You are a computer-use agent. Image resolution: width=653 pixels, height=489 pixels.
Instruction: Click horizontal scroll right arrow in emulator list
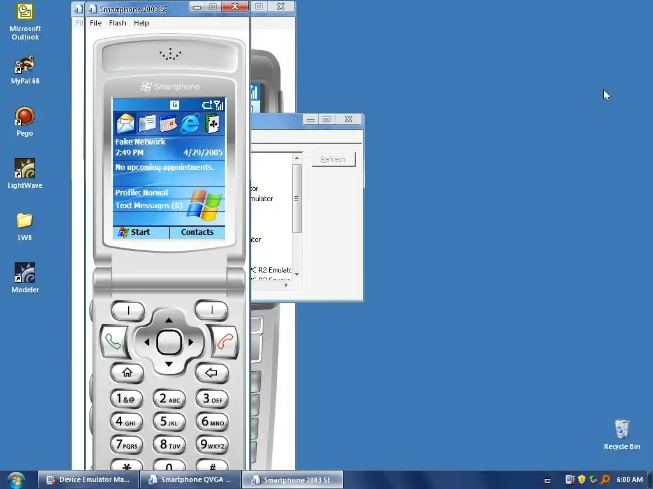click(286, 285)
